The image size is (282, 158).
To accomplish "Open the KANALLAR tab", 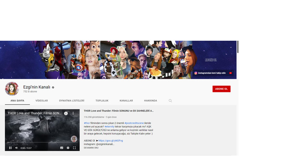I will point(126,101).
